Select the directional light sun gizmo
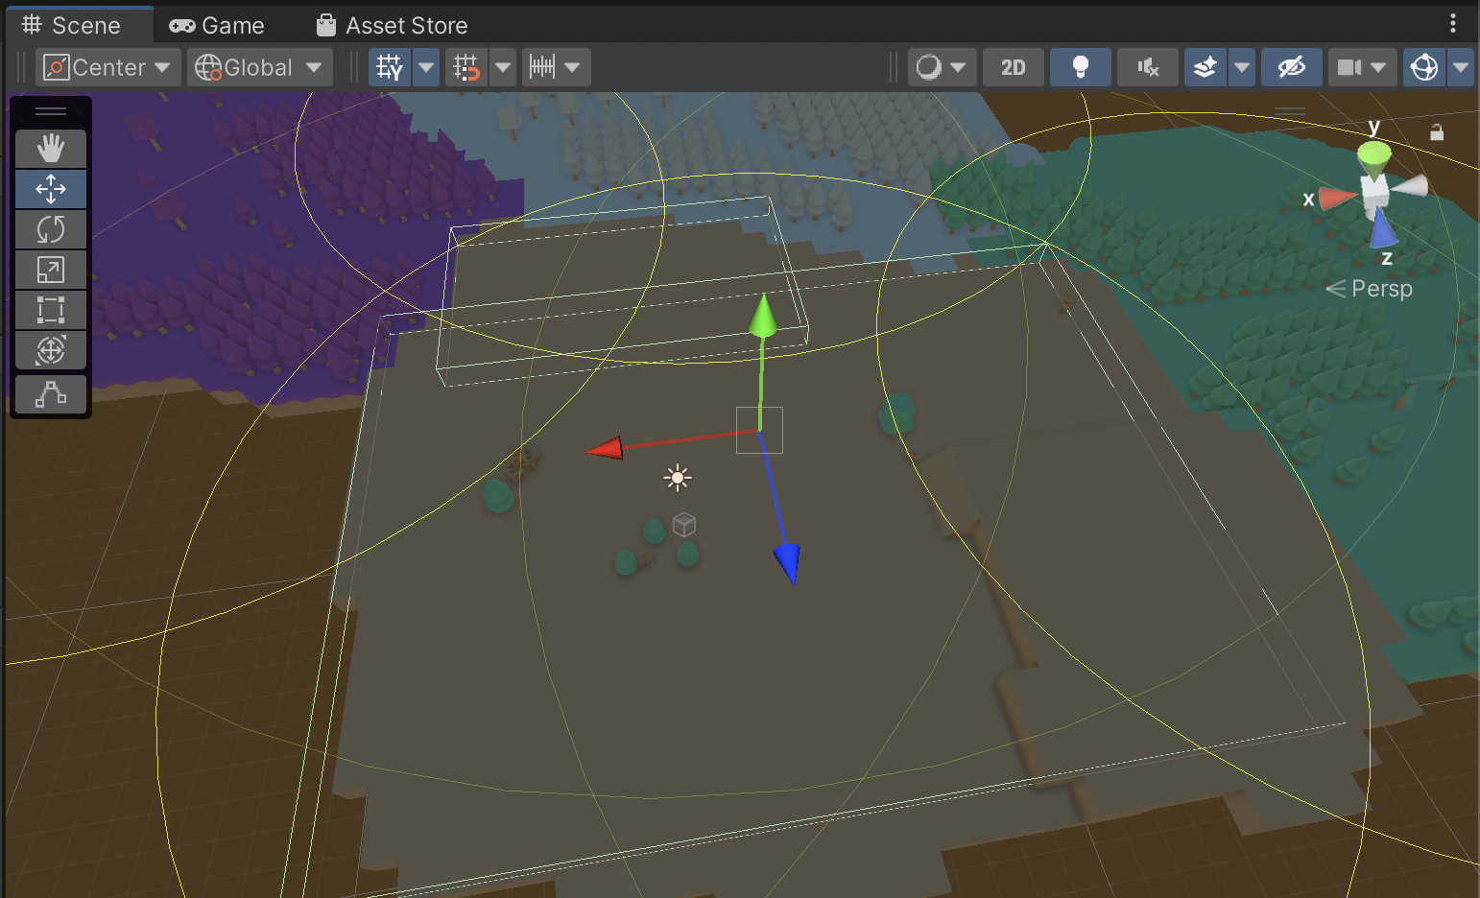This screenshot has height=898, width=1480. (678, 478)
